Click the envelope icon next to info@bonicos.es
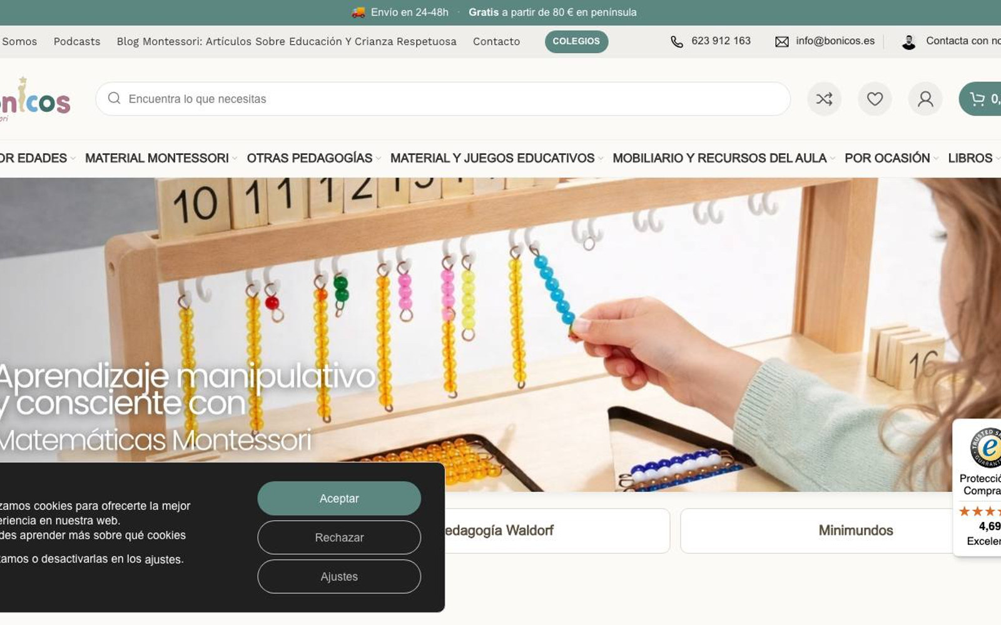 click(x=781, y=41)
